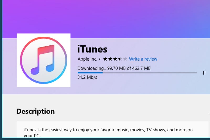
Task: Click the gray unfilled part of the progress bar
Action: [150, 73]
